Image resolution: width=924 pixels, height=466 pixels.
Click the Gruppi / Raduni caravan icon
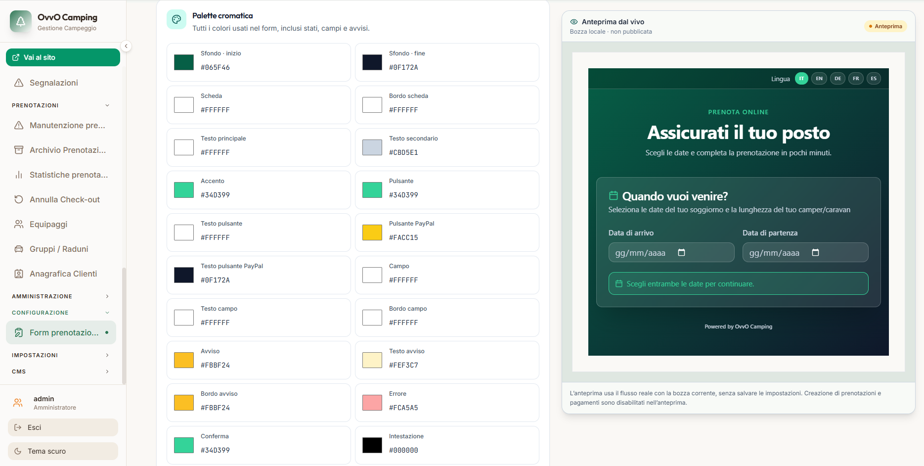pyautogui.click(x=19, y=249)
